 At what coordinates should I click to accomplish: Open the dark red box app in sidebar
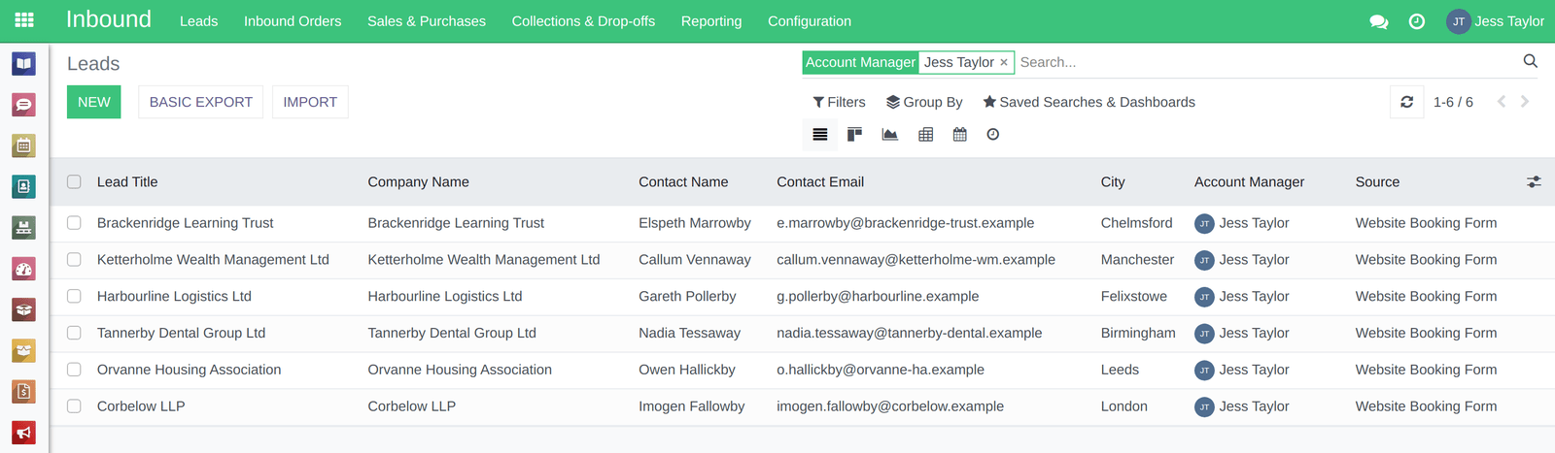pyautogui.click(x=24, y=309)
